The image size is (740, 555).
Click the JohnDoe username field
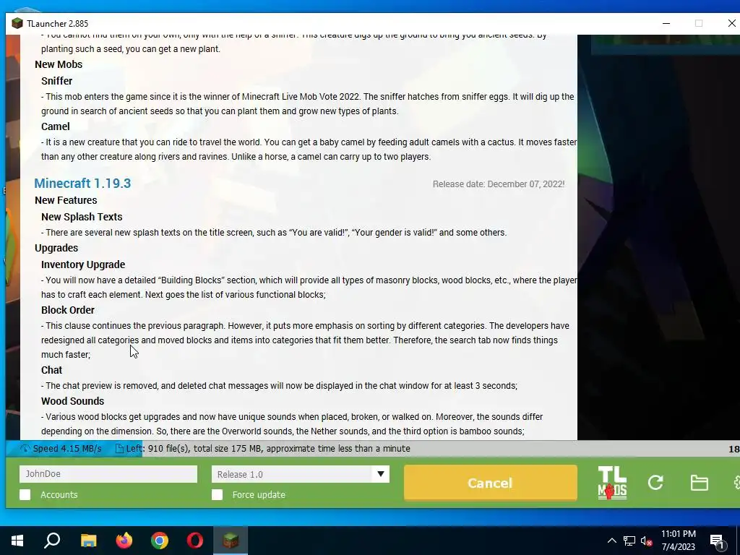click(x=108, y=474)
